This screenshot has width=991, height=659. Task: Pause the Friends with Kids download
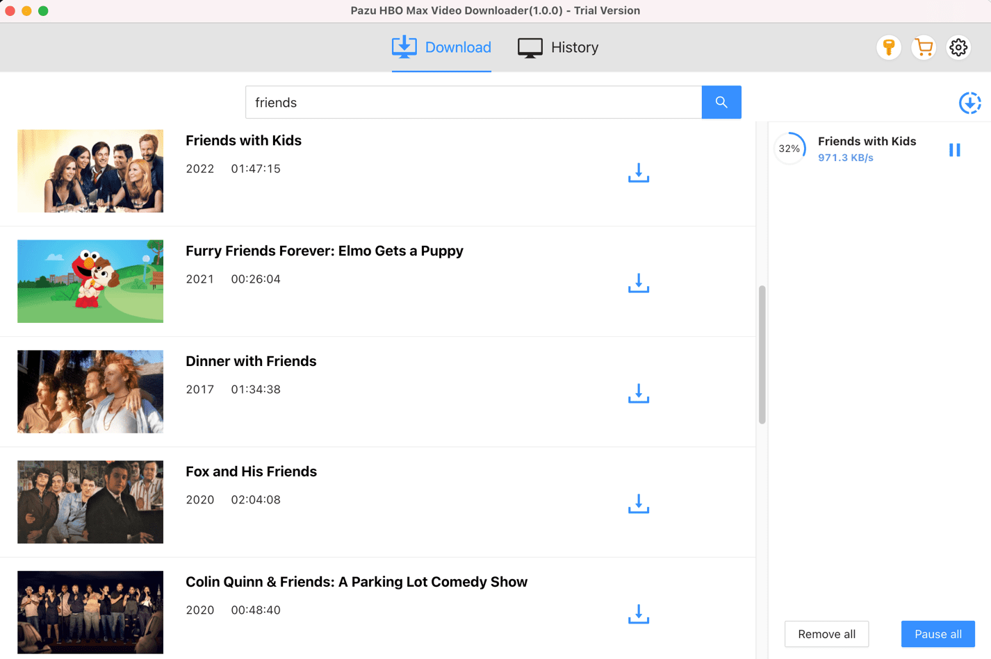[x=955, y=150]
